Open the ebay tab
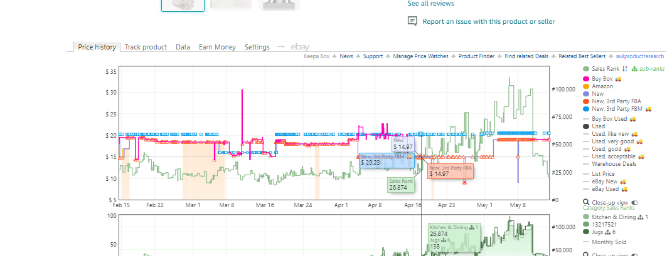672x256 pixels. [300, 47]
